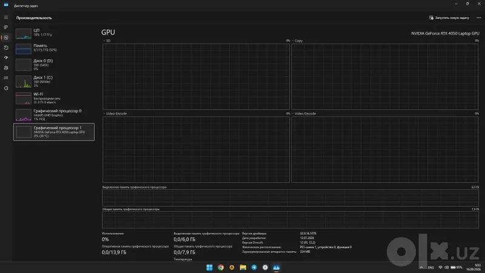Click the Общая память shared GPU memory graph

click(x=290, y=220)
